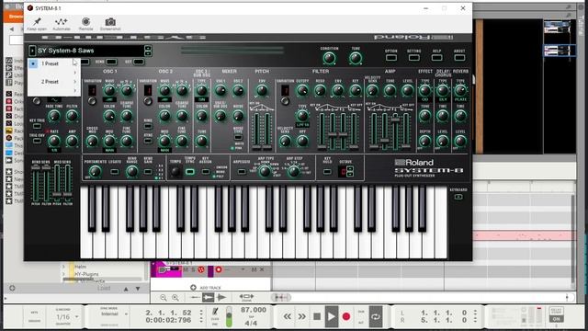The width and height of the screenshot is (588, 331).
Task: Toggle the Key Hold button
Action: [x=327, y=172]
